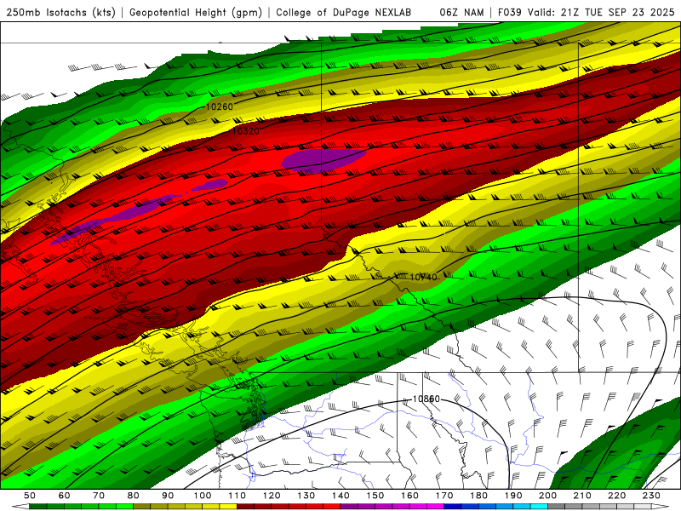Click the cyan swatch just left of 200
681x511 pixels.
539,507
